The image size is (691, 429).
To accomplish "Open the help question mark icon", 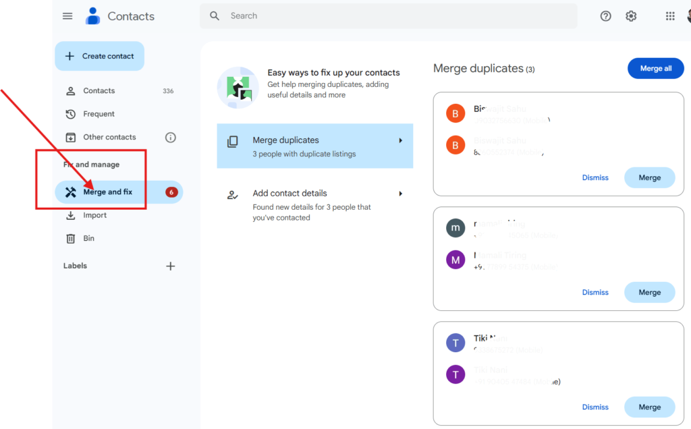I will pos(605,16).
